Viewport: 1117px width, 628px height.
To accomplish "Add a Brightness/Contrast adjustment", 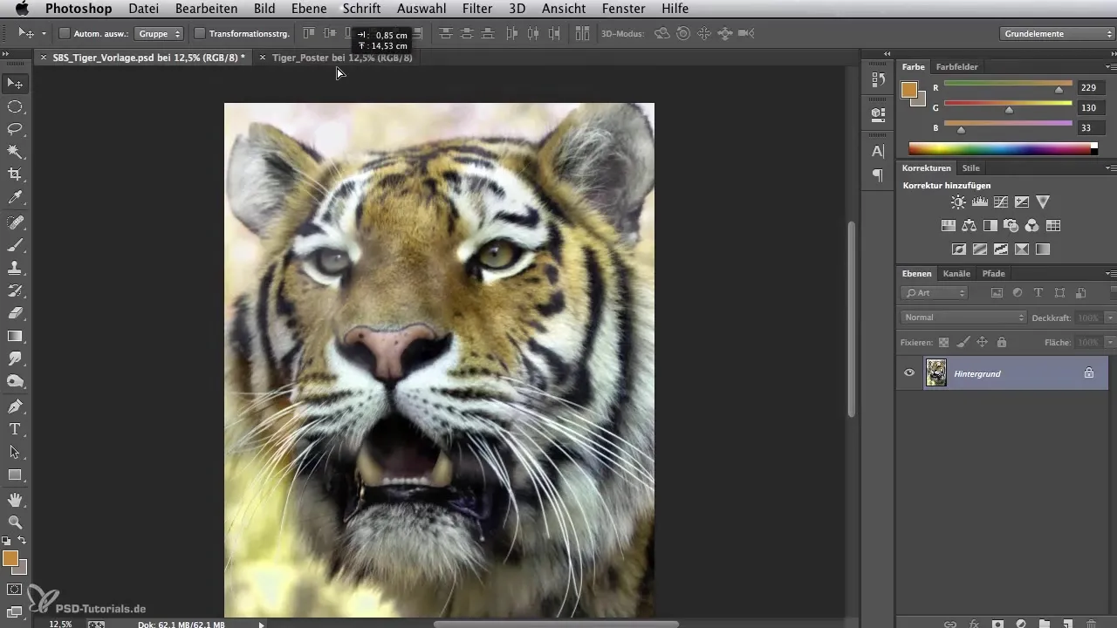I will point(958,201).
